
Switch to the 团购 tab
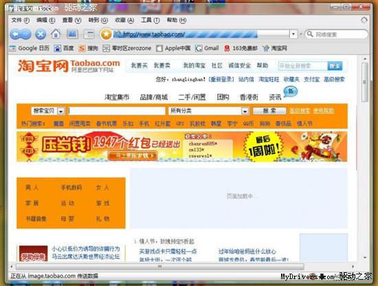click(223, 97)
